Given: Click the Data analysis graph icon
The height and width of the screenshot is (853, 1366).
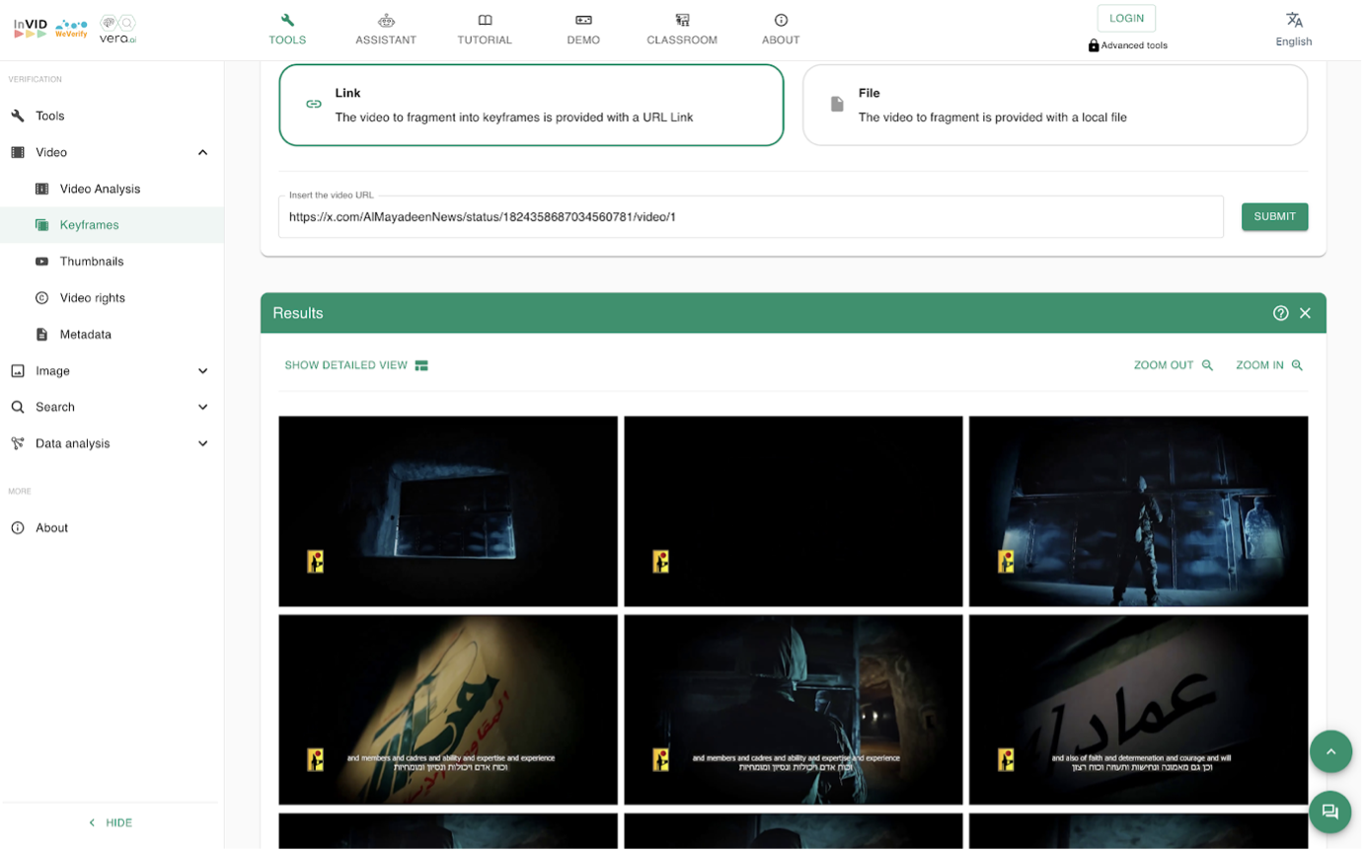Looking at the screenshot, I should tap(18, 443).
